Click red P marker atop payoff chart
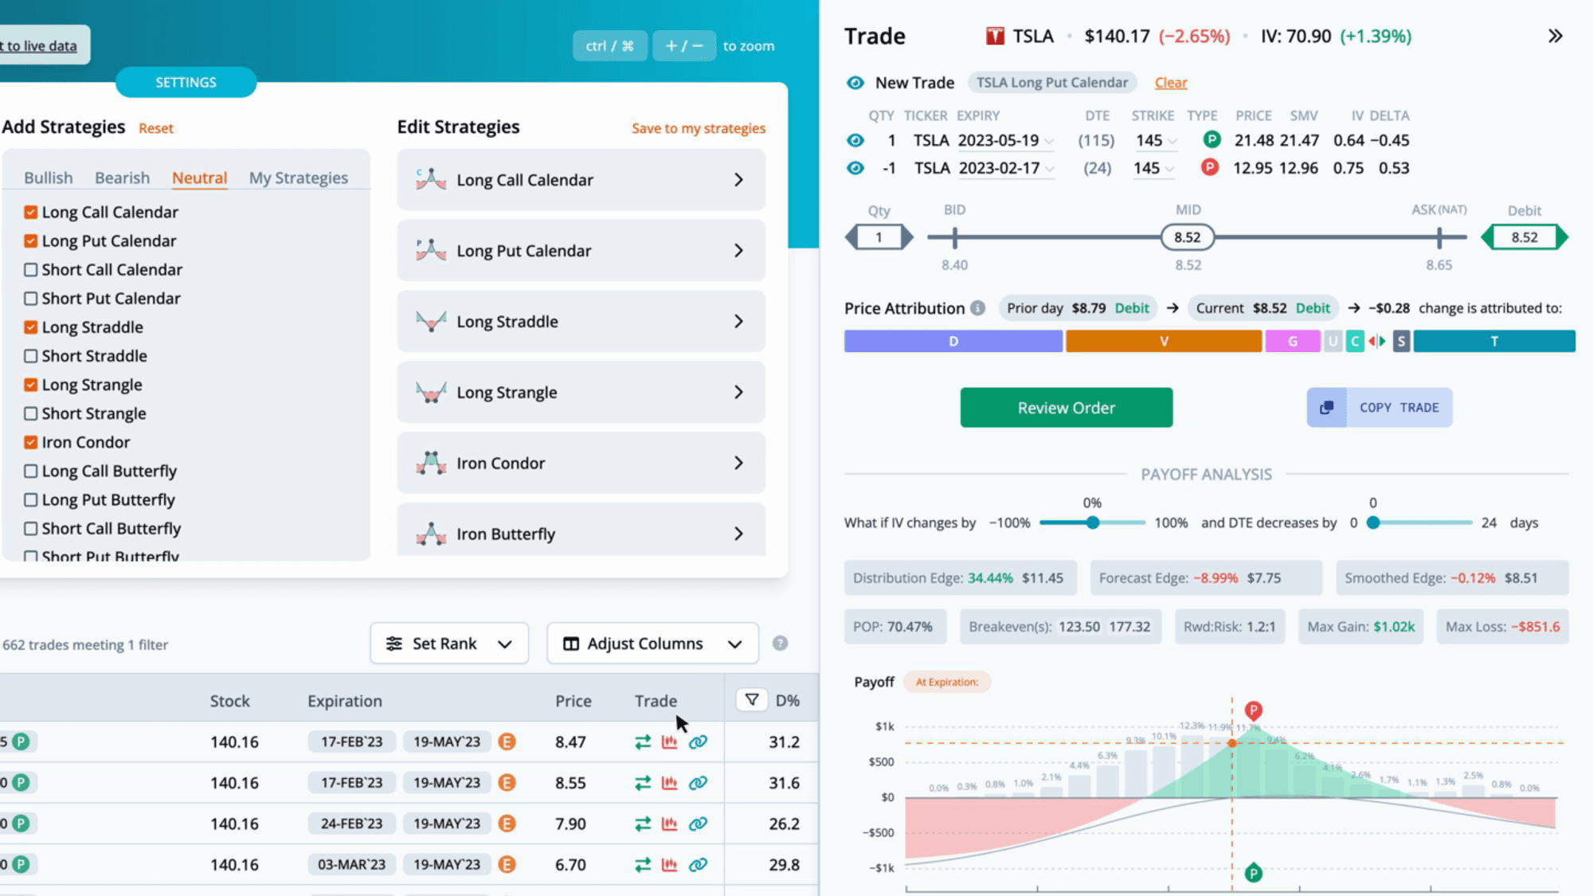This screenshot has width=1593, height=896. [1253, 710]
